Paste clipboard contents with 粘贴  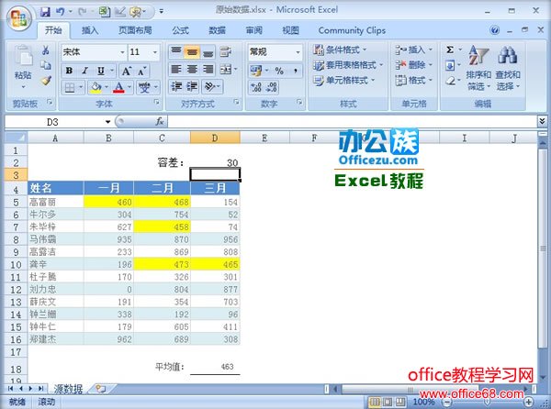(x=23, y=67)
